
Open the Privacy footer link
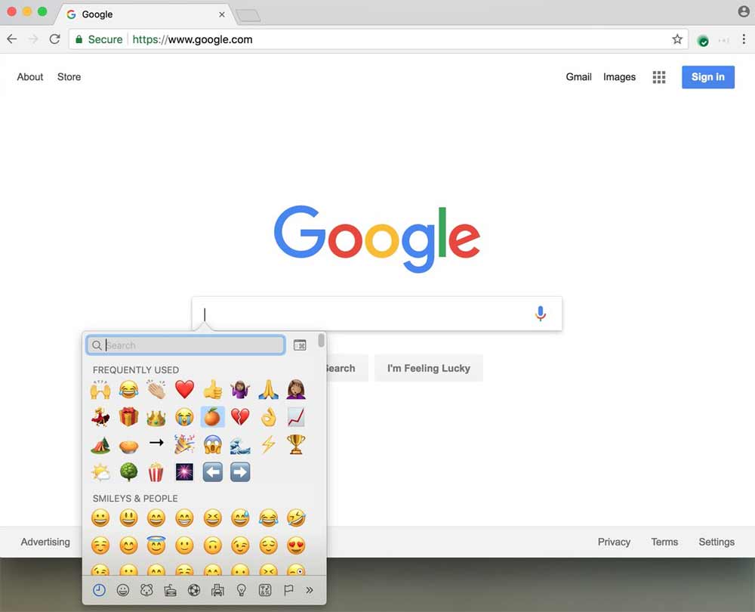[614, 542]
